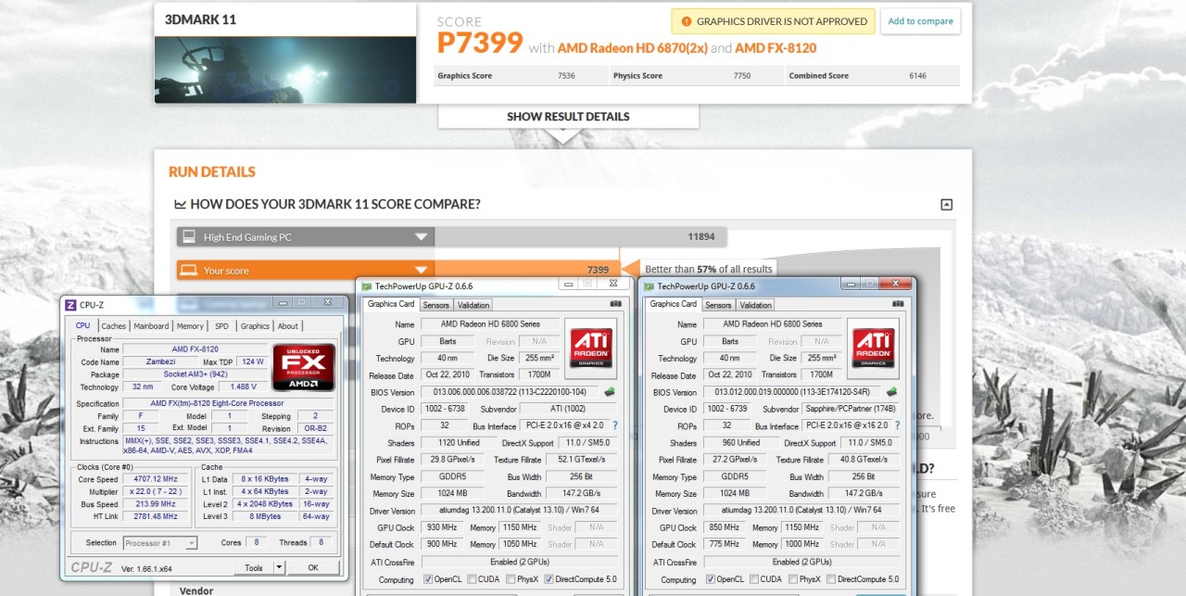Screen dimensions: 1186x596
Task: Open the SPD tab in CPU-Z
Action: 221,326
